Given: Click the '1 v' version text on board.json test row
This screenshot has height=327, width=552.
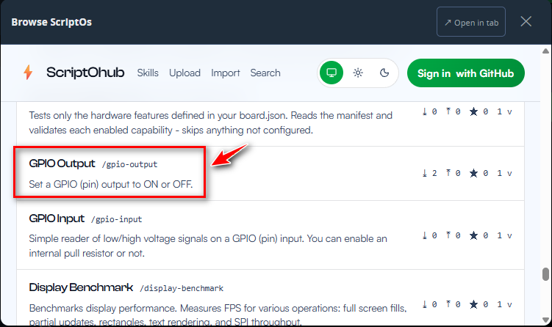Looking at the screenshot, I should click(x=504, y=111).
